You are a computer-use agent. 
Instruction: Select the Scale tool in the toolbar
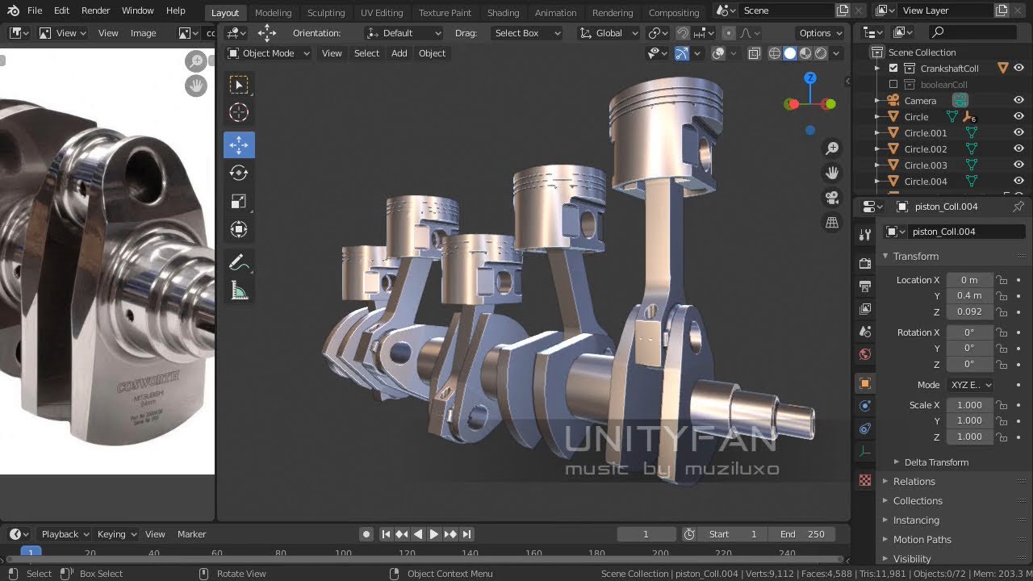(x=239, y=202)
